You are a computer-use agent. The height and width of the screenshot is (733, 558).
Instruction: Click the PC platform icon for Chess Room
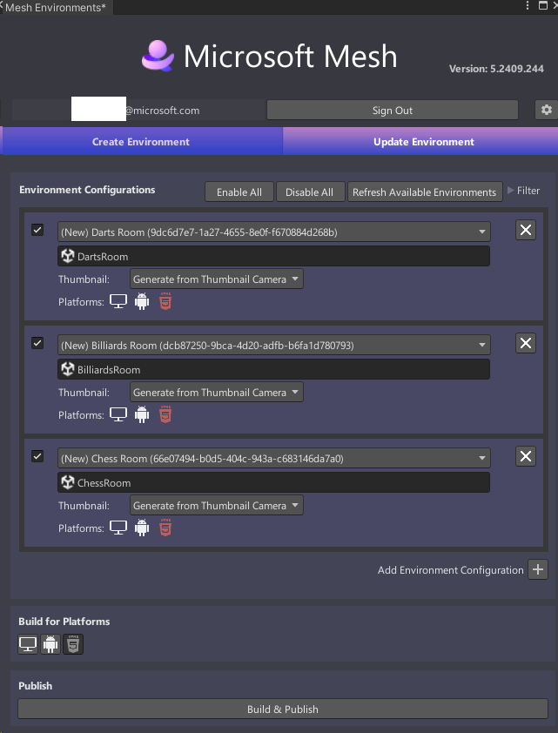(x=118, y=528)
